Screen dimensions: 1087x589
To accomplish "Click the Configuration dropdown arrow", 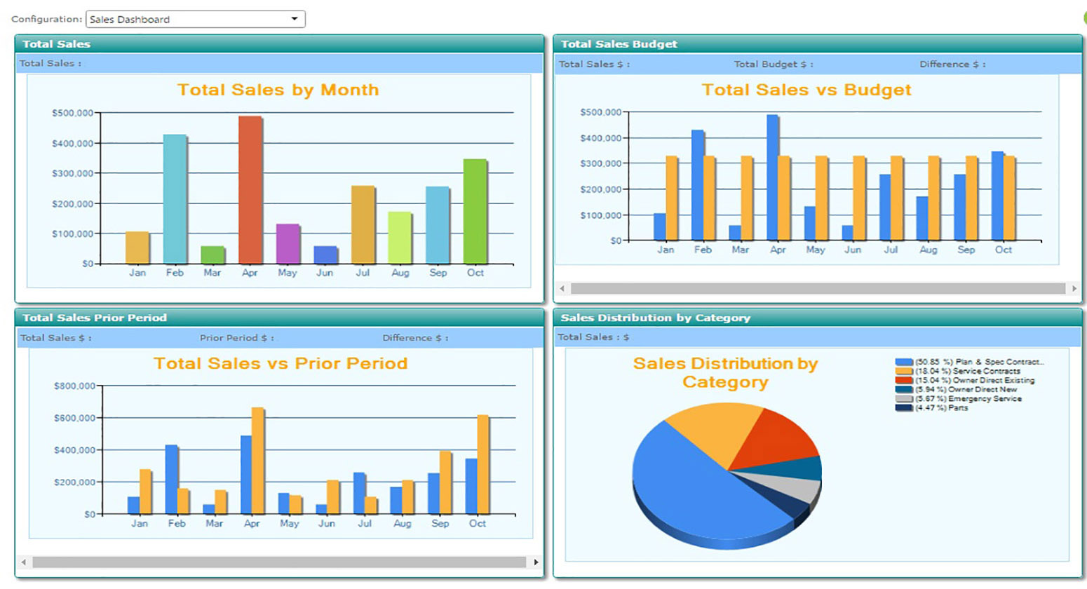I will 295,19.
